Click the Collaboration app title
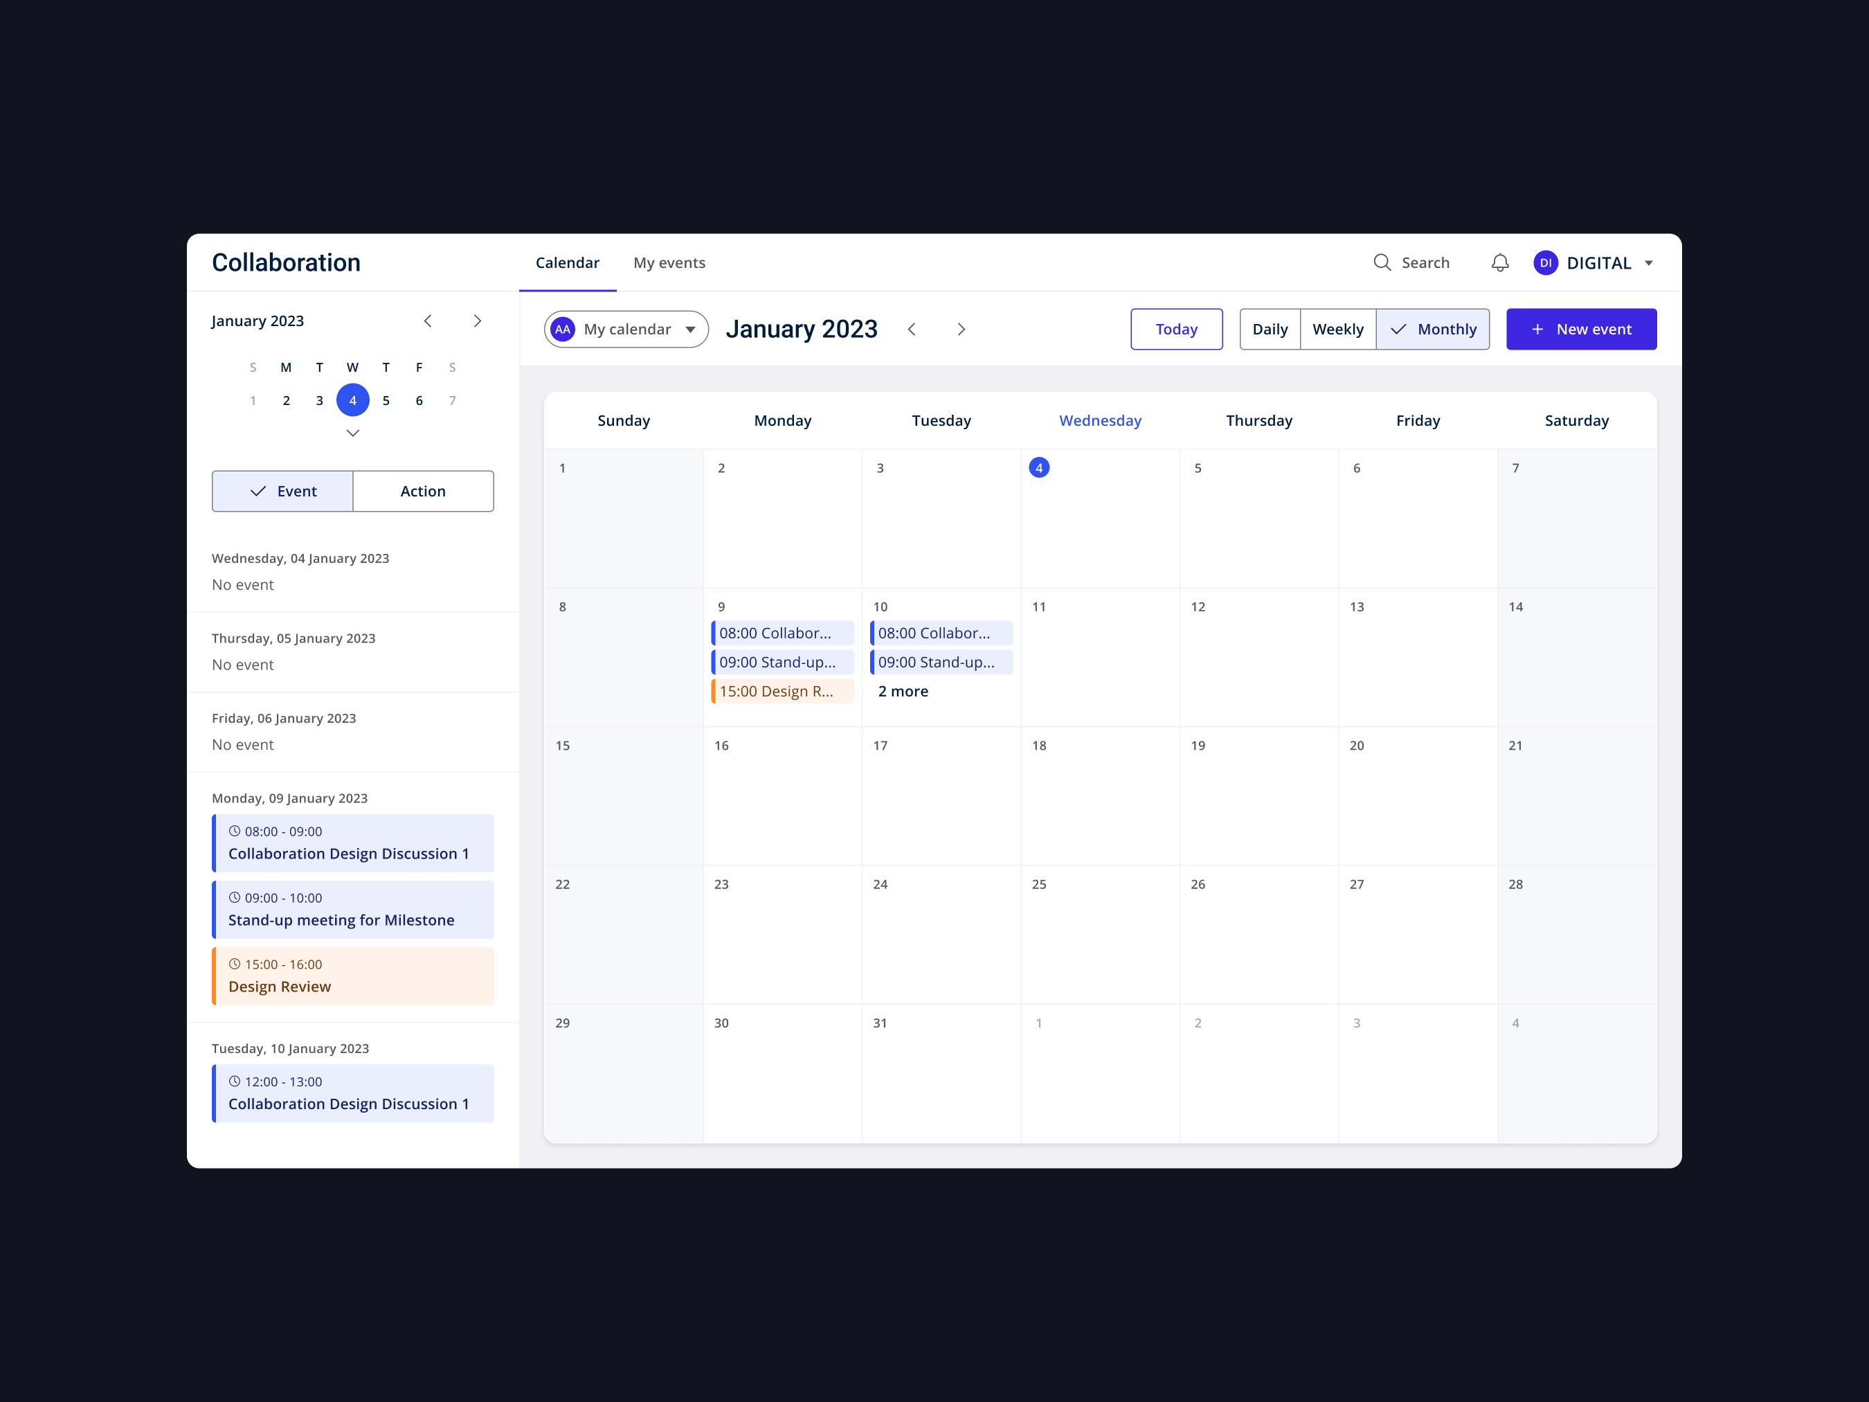 pos(287,263)
